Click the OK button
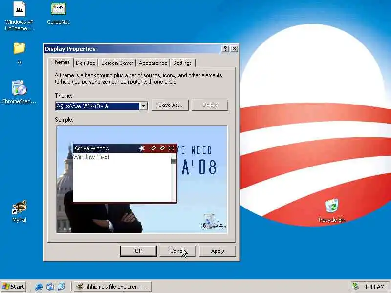Viewport: 391px width, 293px height. click(138, 251)
